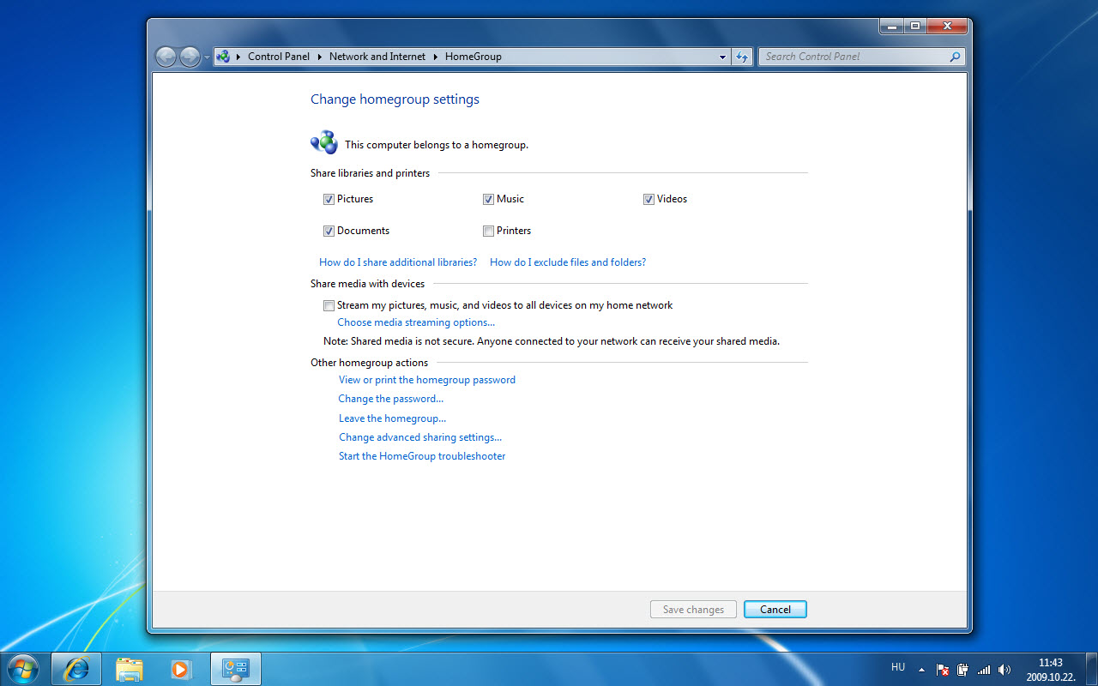The image size is (1098, 686).
Task: Open Windows Media Player from taskbar
Action: pyautogui.click(x=180, y=669)
